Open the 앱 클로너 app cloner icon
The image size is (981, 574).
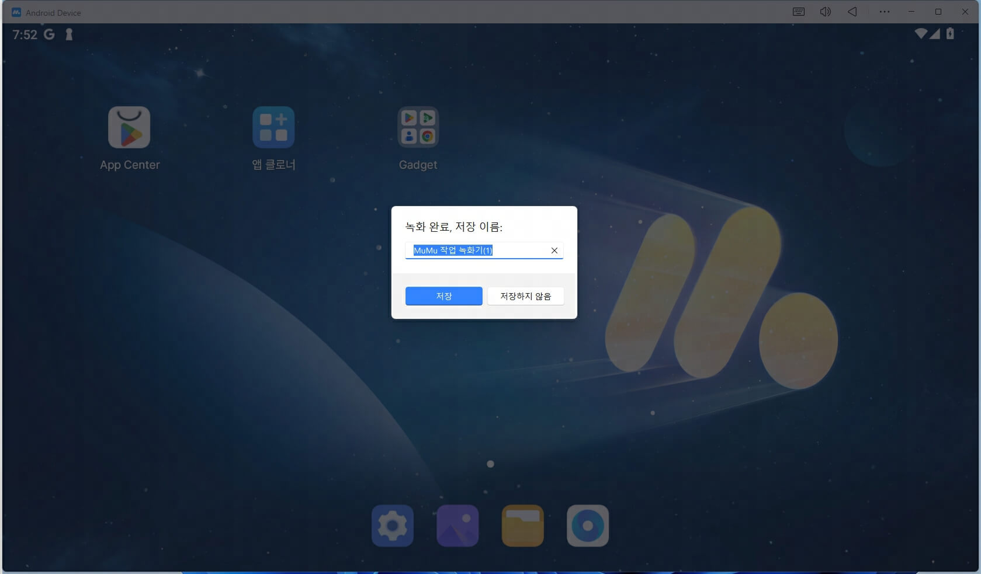point(273,127)
